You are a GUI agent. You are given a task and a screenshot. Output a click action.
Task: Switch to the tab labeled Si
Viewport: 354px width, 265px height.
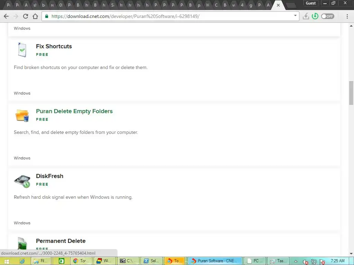tap(113, 5)
